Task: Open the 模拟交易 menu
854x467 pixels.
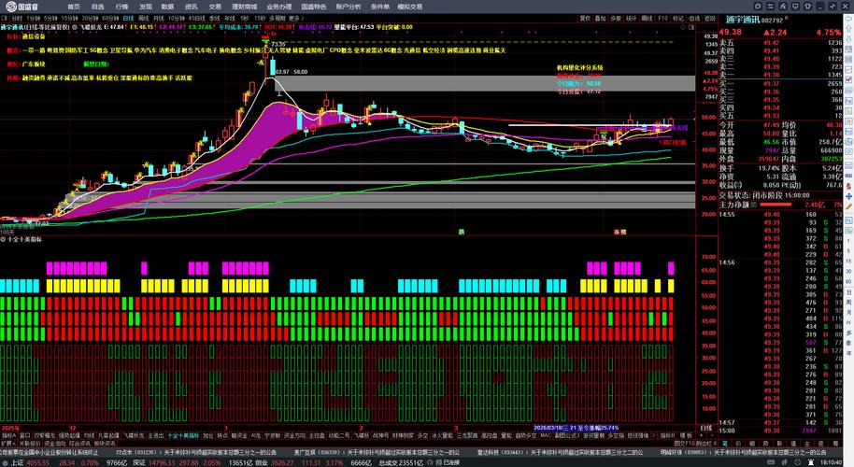Action: click(409, 7)
